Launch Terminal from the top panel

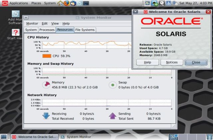[86, 3]
